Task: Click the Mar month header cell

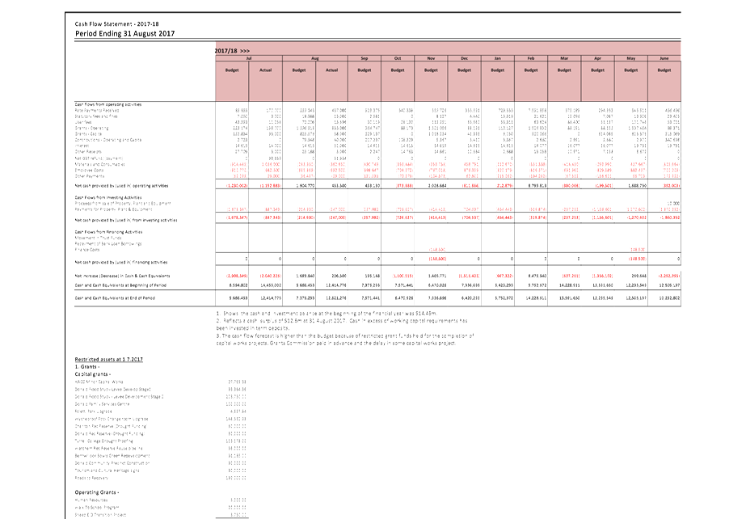Action: 564,59
